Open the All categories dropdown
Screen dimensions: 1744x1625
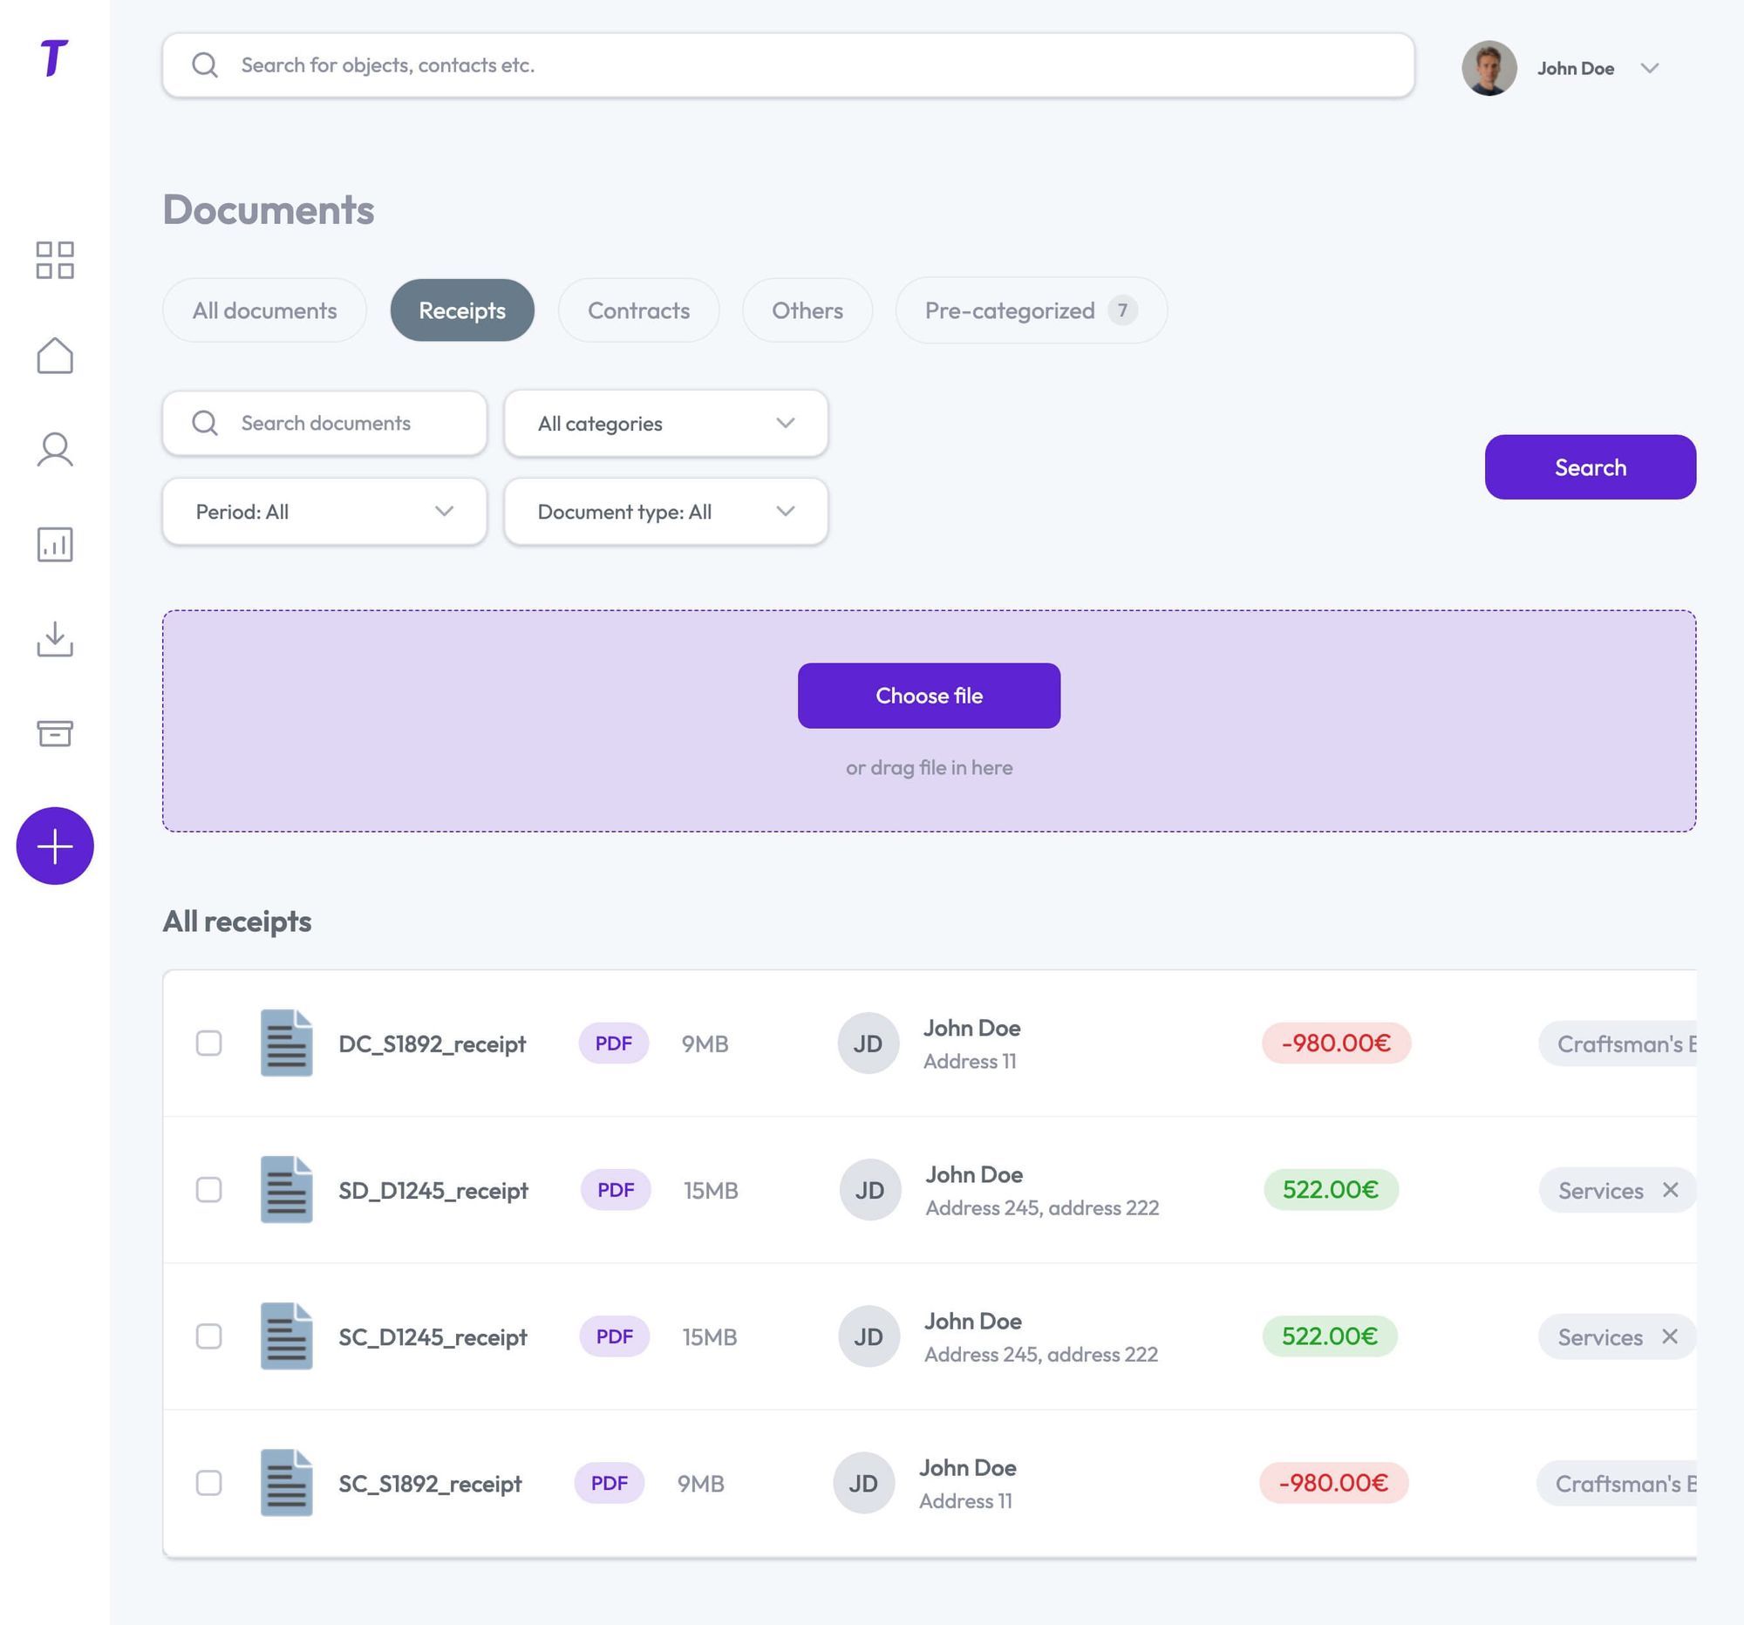pos(664,424)
